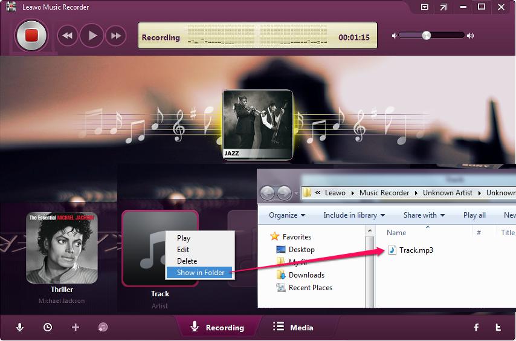Open the path history chevron before Leawo
Viewport: 516px width, 341px height.
pyautogui.click(x=318, y=193)
